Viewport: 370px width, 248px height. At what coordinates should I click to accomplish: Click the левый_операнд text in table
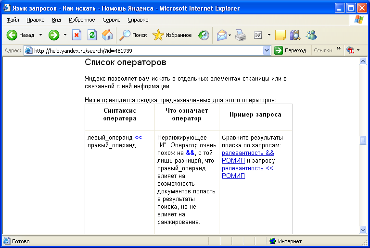coord(110,137)
